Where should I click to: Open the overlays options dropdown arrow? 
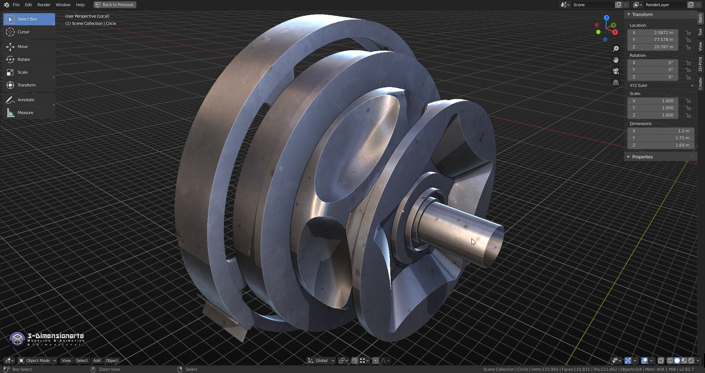coord(651,360)
